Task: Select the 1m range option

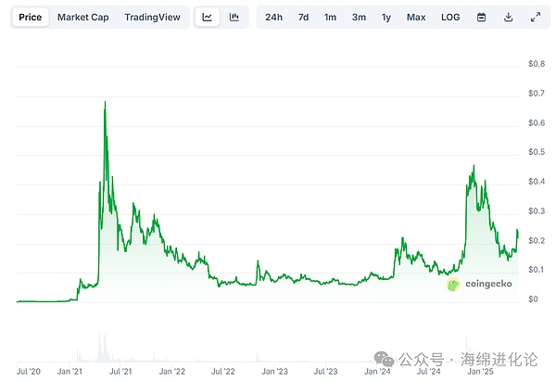Action: point(330,17)
